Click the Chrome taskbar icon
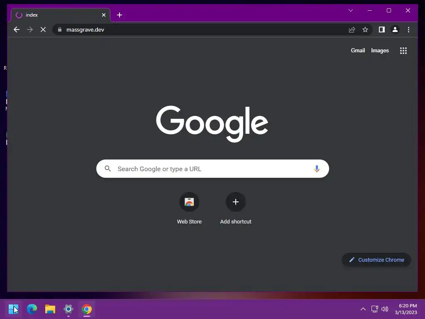This screenshot has width=425, height=319. coord(87,309)
